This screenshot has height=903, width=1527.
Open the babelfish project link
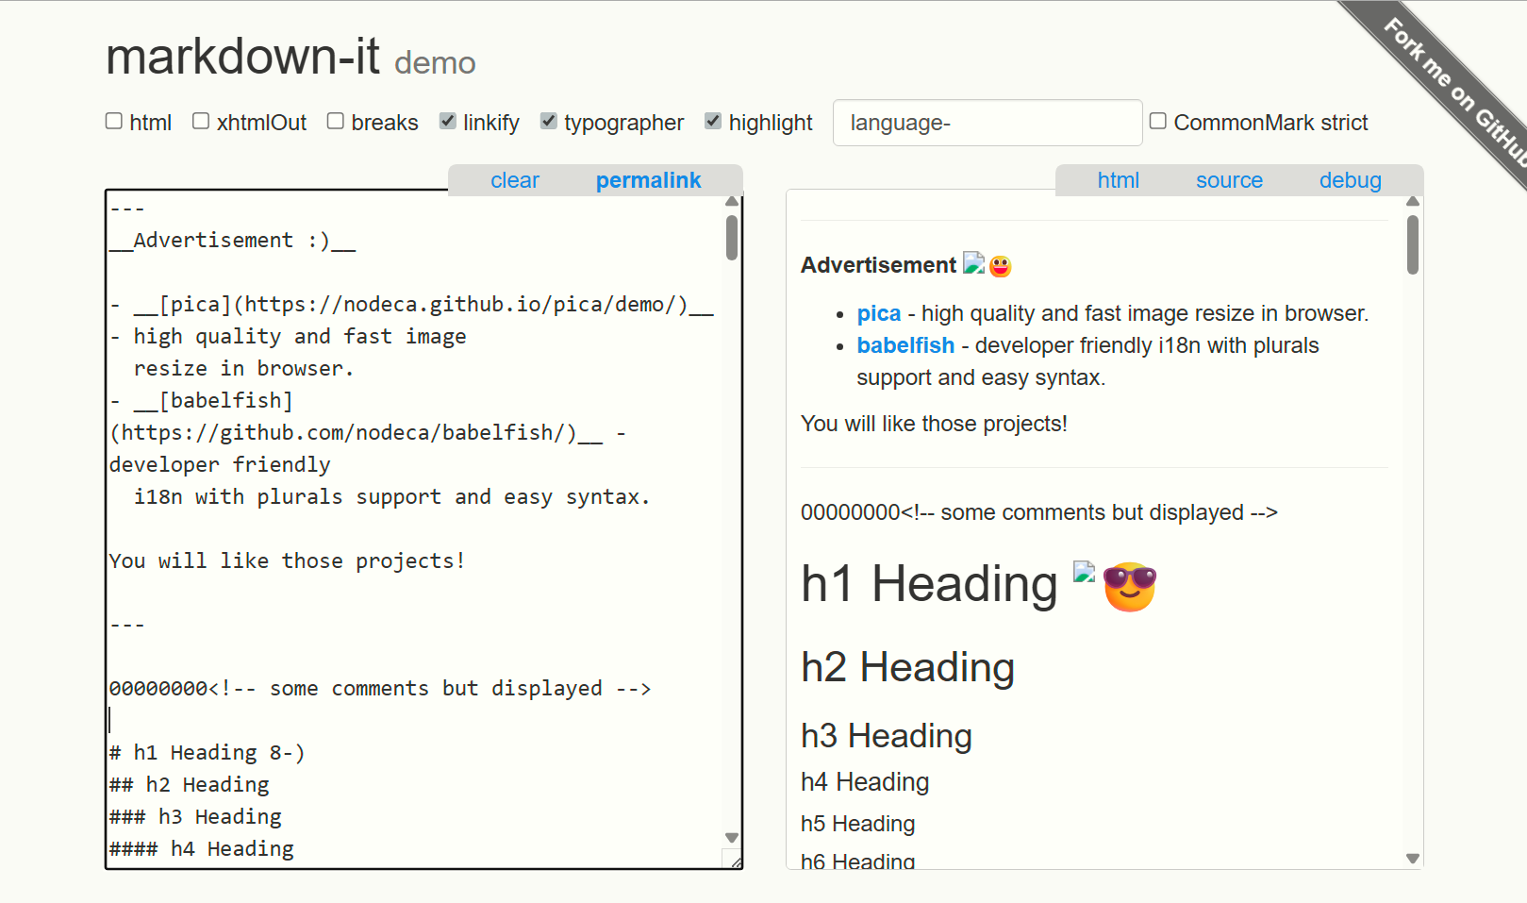coord(905,345)
